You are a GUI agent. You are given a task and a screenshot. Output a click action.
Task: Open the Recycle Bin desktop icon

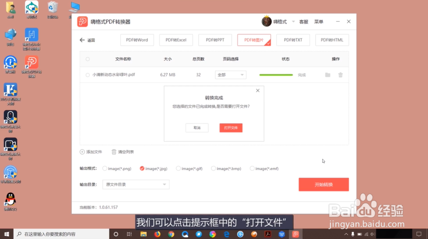(x=53, y=9)
